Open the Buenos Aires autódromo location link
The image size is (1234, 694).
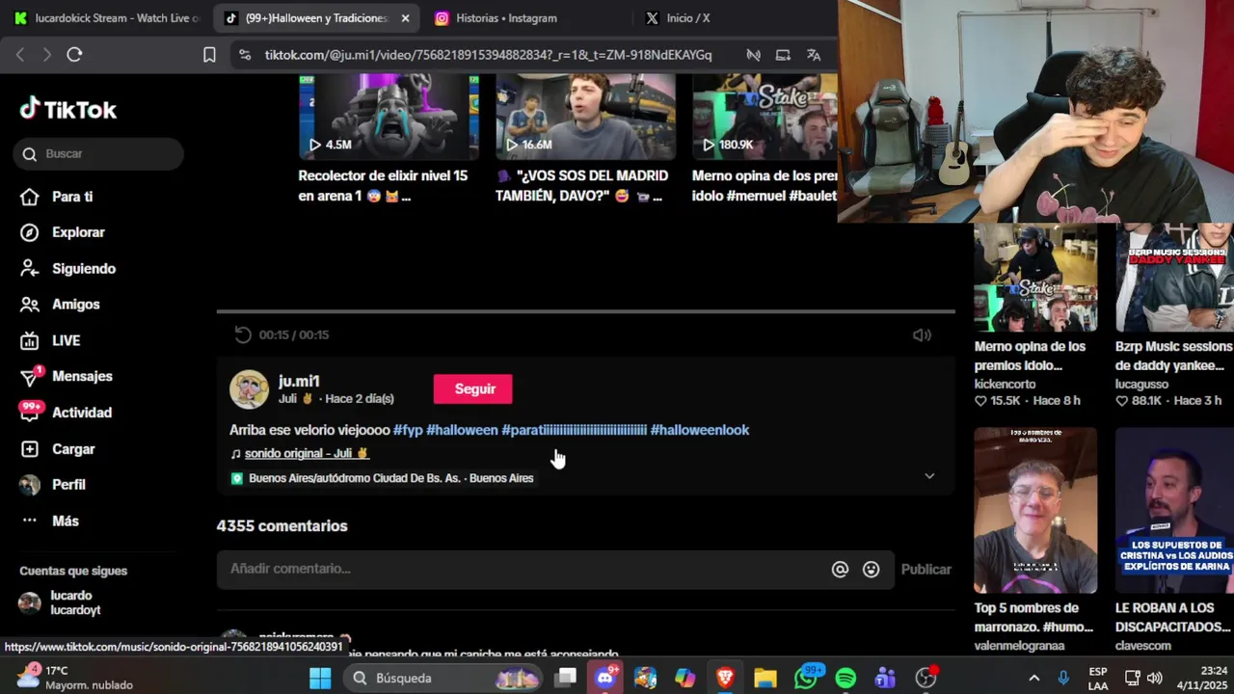pyautogui.click(x=390, y=478)
